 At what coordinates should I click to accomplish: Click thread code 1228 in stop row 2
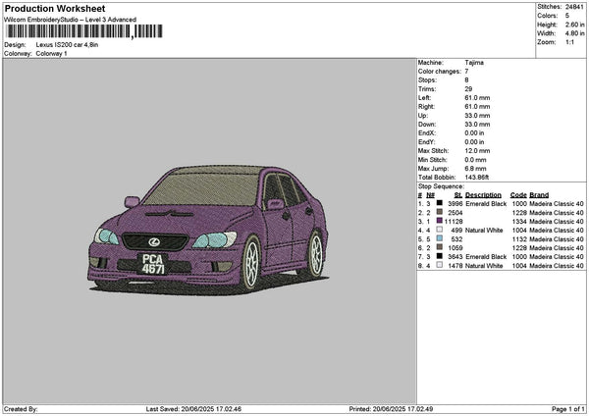click(x=519, y=213)
